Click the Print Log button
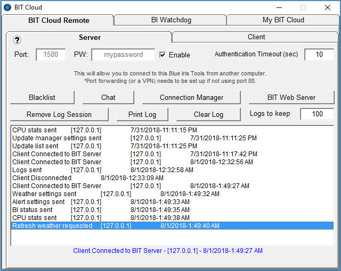Viewport: 341px width, 271px height. tap(142, 114)
